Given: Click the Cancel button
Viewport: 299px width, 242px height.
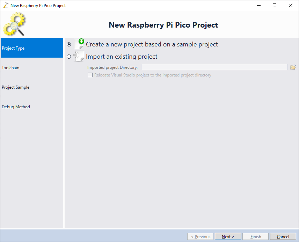Looking at the screenshot, I should 283,236.
